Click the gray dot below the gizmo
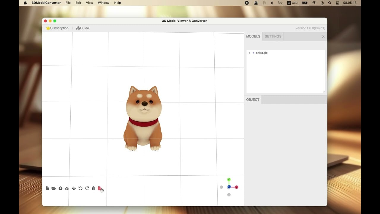The image size is (380, 214). (229, 194)
